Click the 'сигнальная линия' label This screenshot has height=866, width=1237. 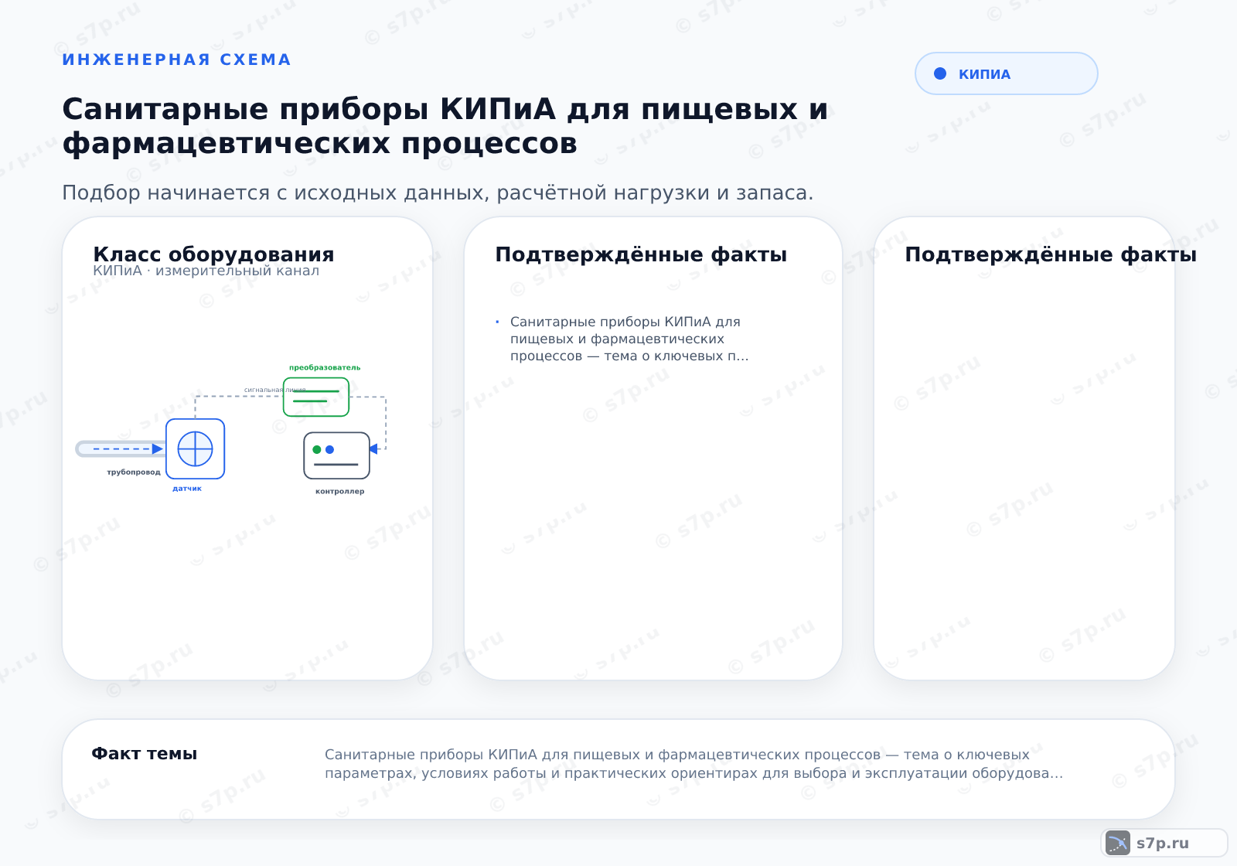tap(275, 390)
